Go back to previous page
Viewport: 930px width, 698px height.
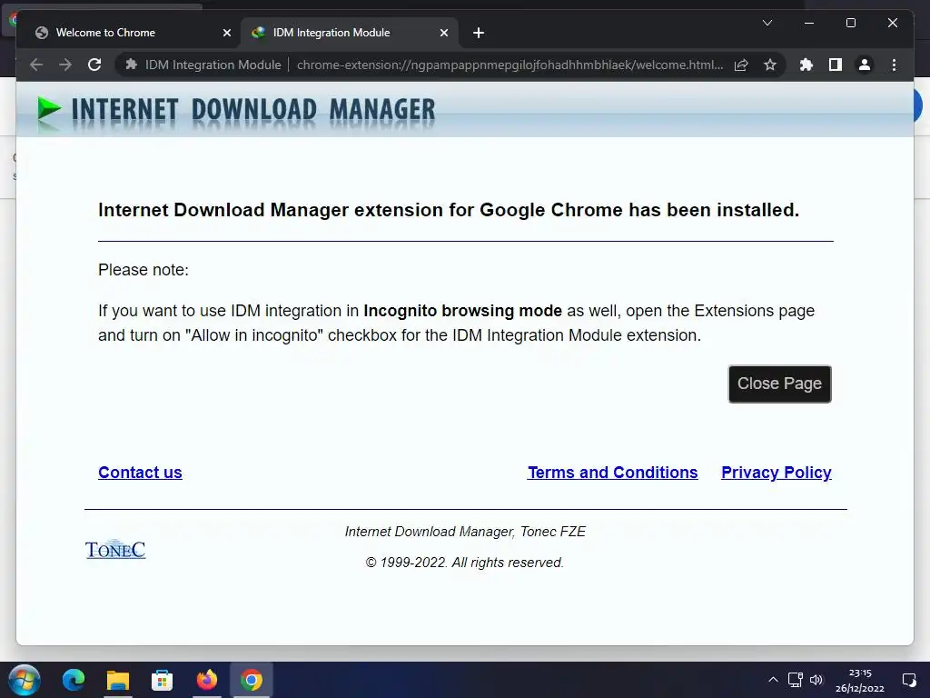36,65
